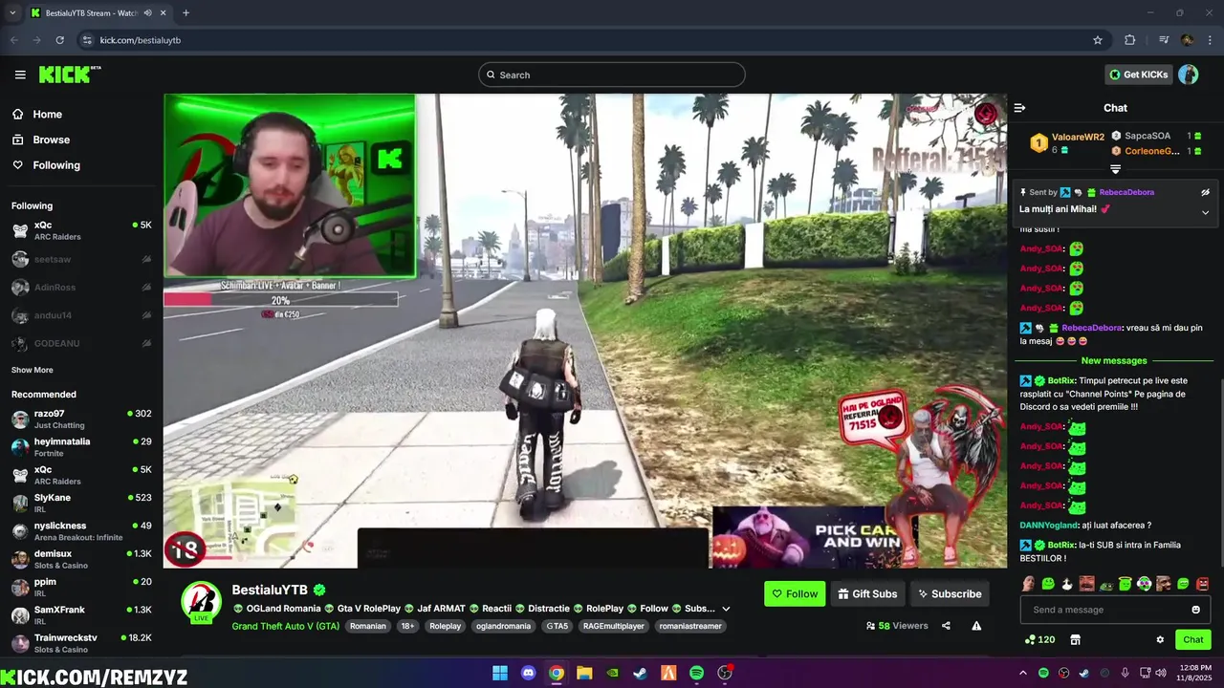The width and height of the screenshot is (1224, 688).
Task: Click the Get KICKs button
Action: [x=1138, y=75]
